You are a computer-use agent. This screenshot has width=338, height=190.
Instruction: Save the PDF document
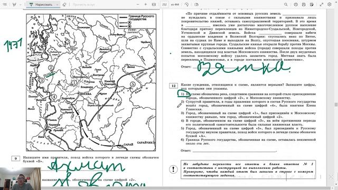304,4
